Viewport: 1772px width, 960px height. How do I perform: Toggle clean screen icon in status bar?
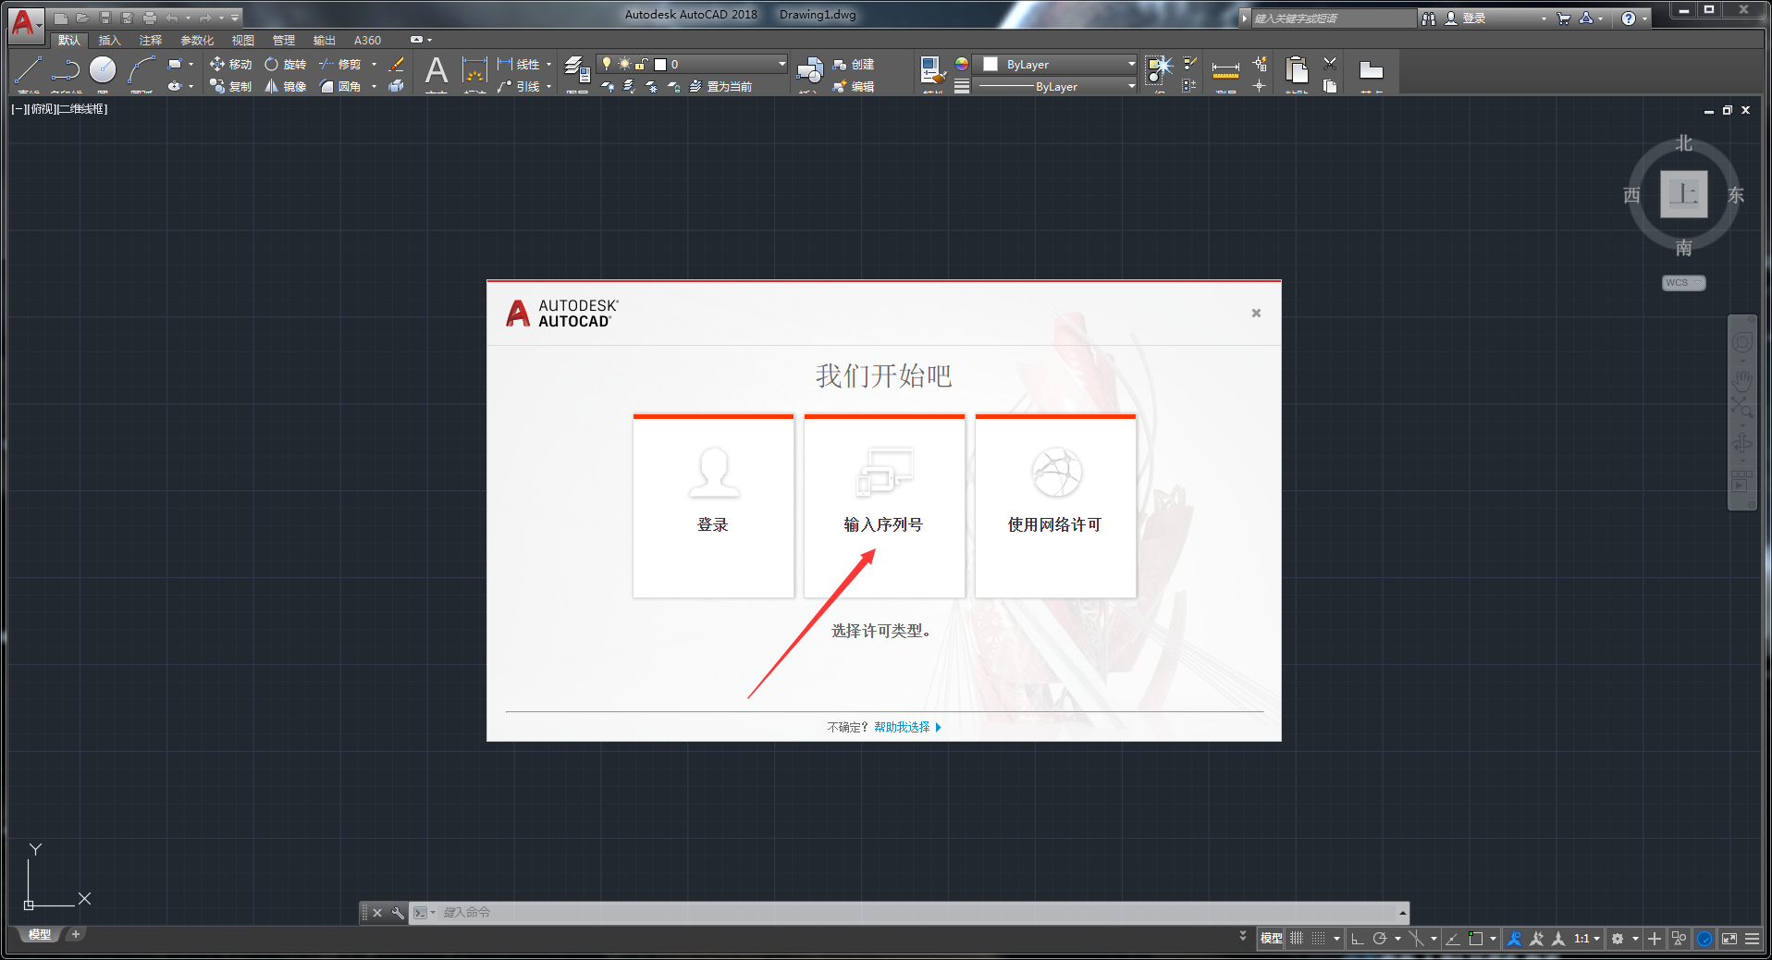(x=1729, y=938)
